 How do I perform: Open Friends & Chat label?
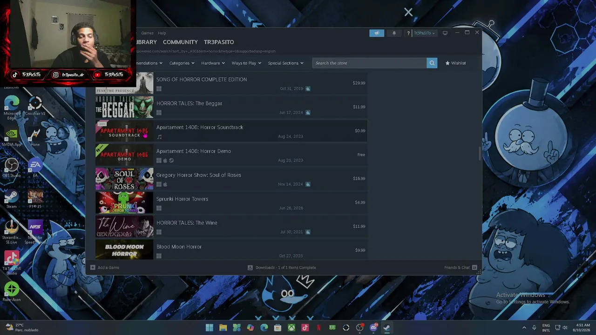[457, 268]
